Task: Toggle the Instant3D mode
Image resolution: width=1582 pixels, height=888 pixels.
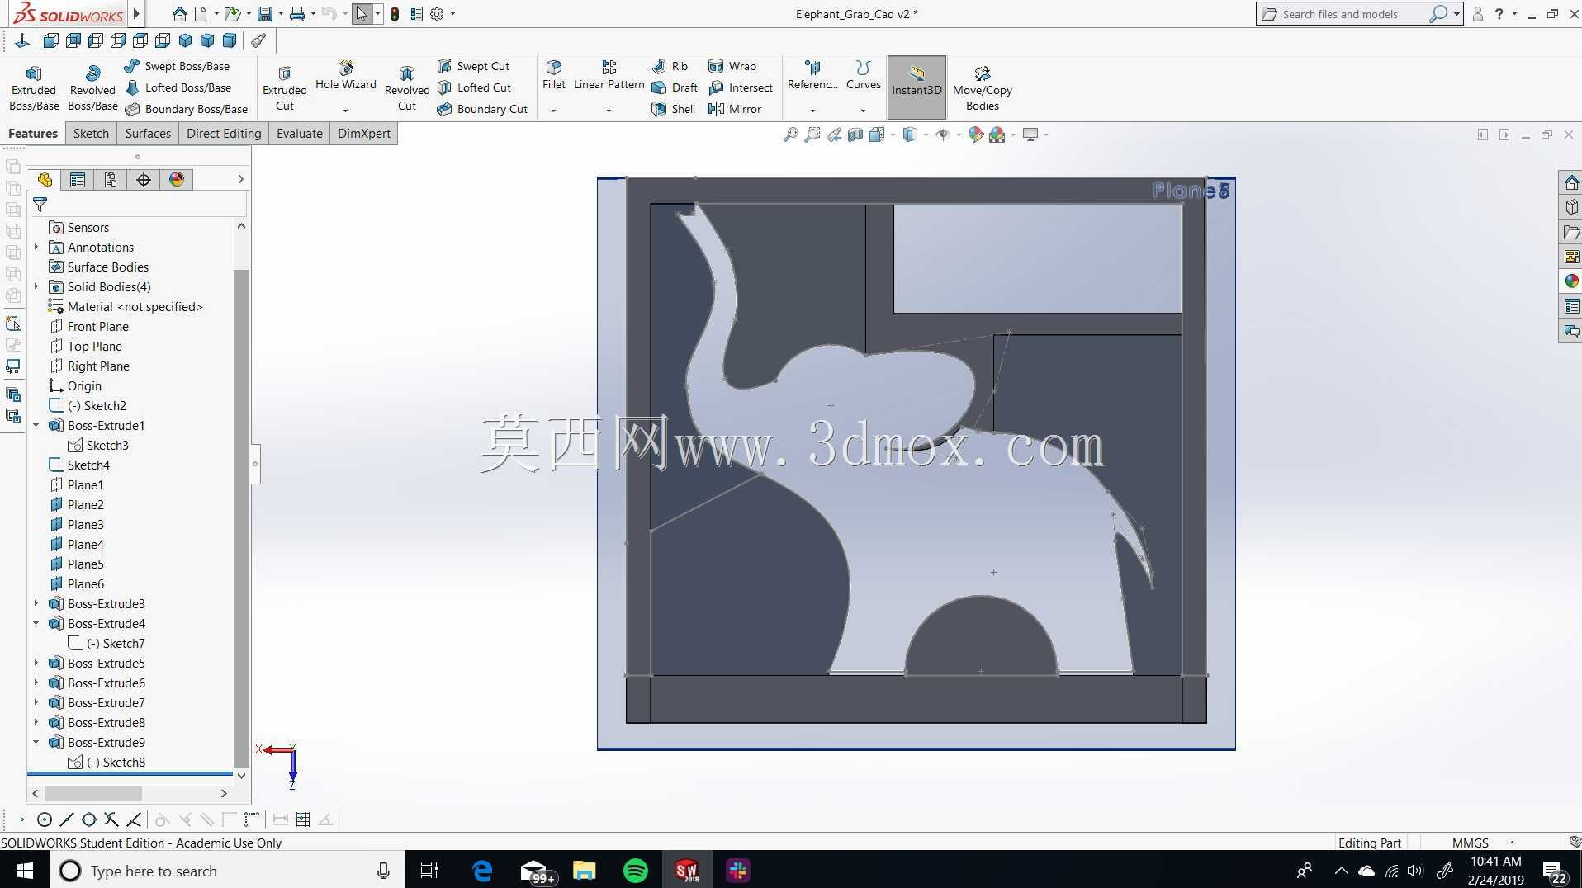Action: point(917,87)
